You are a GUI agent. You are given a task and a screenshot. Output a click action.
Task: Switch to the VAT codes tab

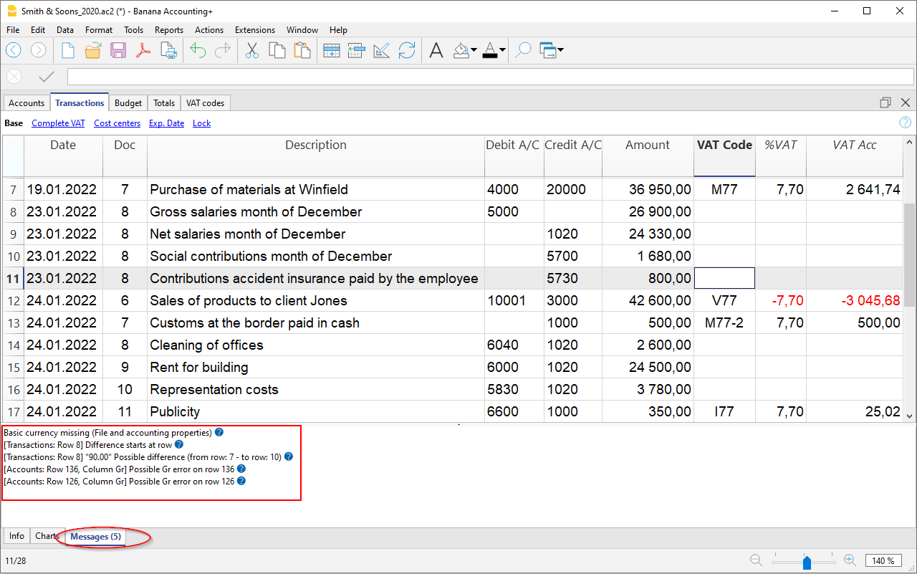[x=205, y=103]
